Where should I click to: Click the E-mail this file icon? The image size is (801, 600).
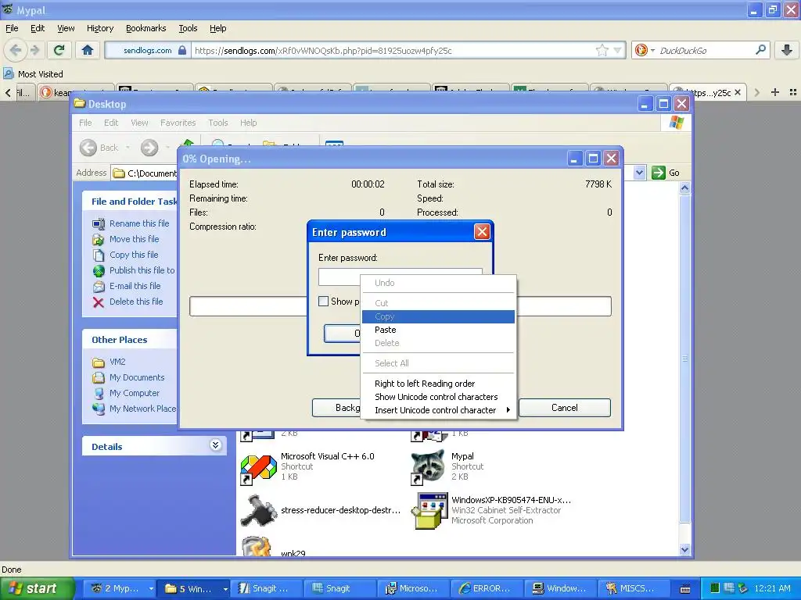pos(99,286)
